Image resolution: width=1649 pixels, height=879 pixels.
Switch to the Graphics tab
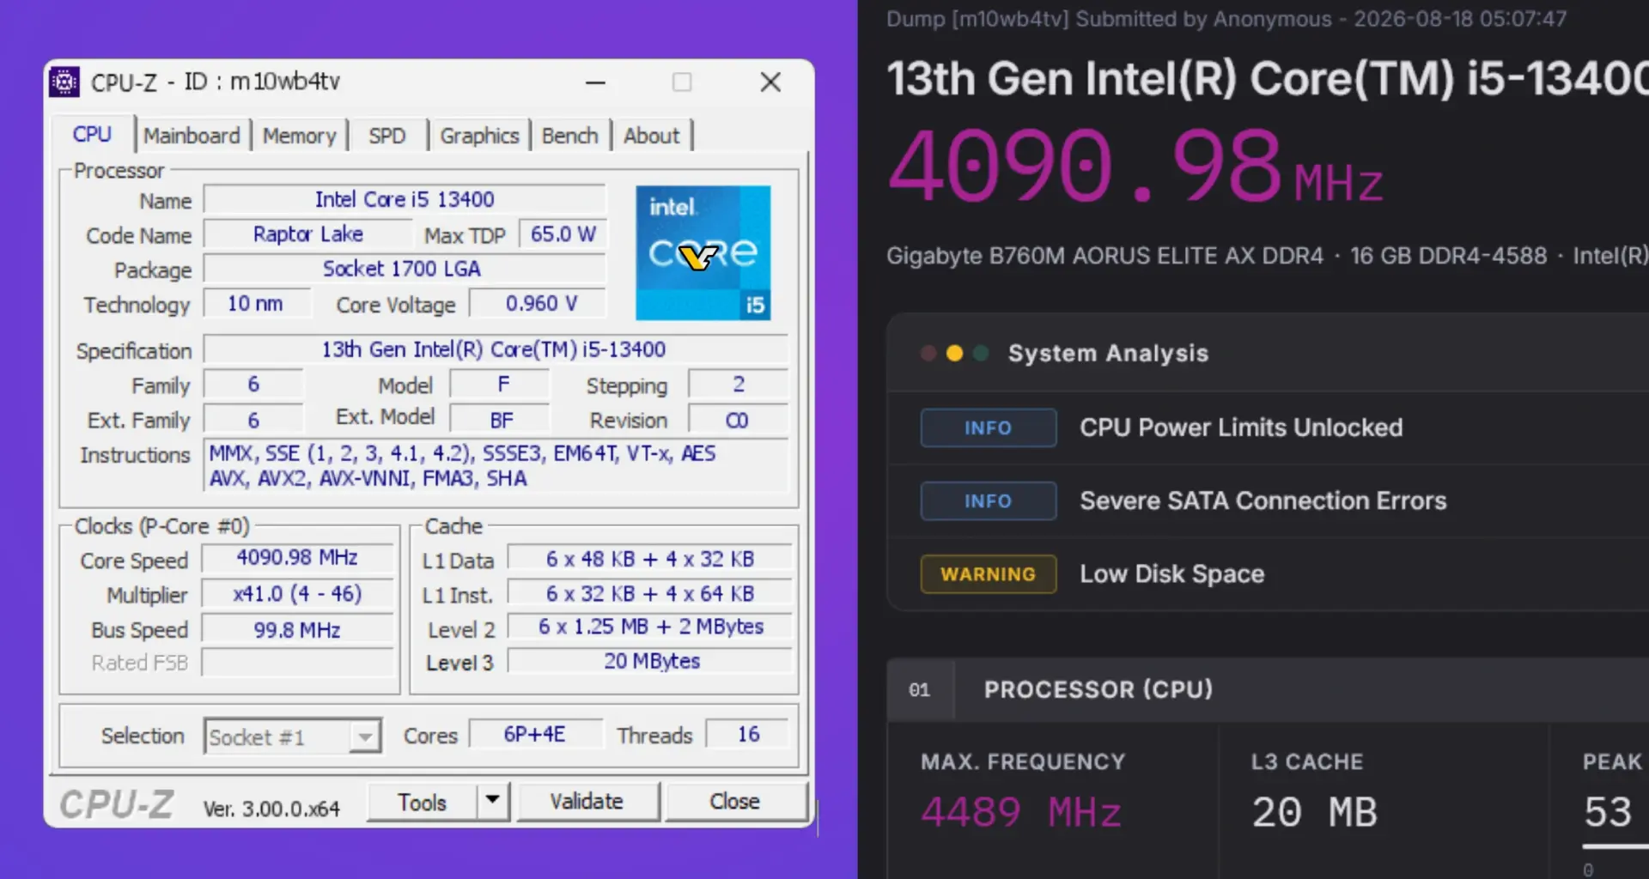pyautogui.click(x=479, y=136)
